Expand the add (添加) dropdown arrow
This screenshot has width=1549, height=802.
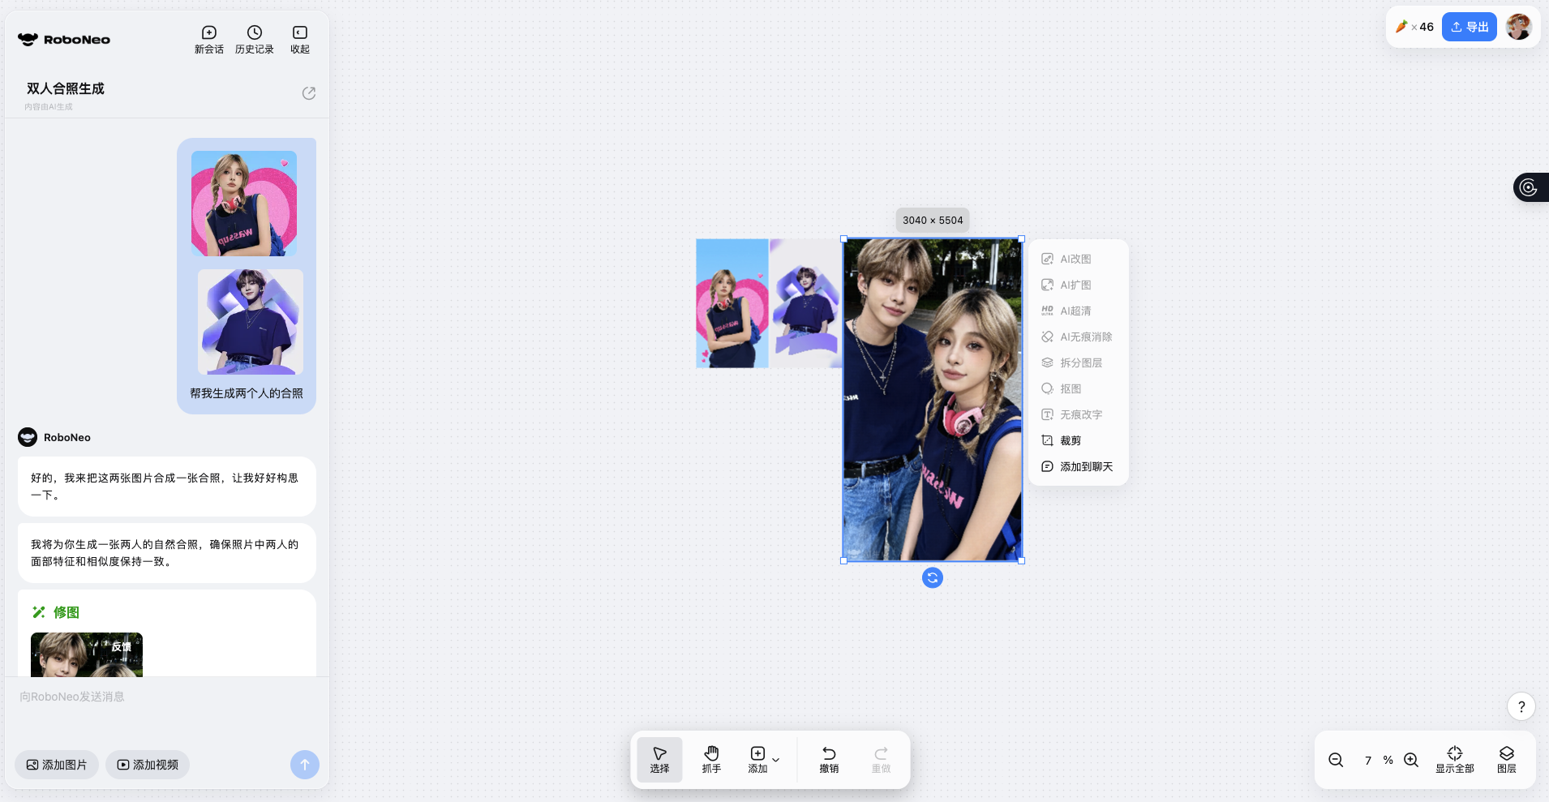pos(776,760)
